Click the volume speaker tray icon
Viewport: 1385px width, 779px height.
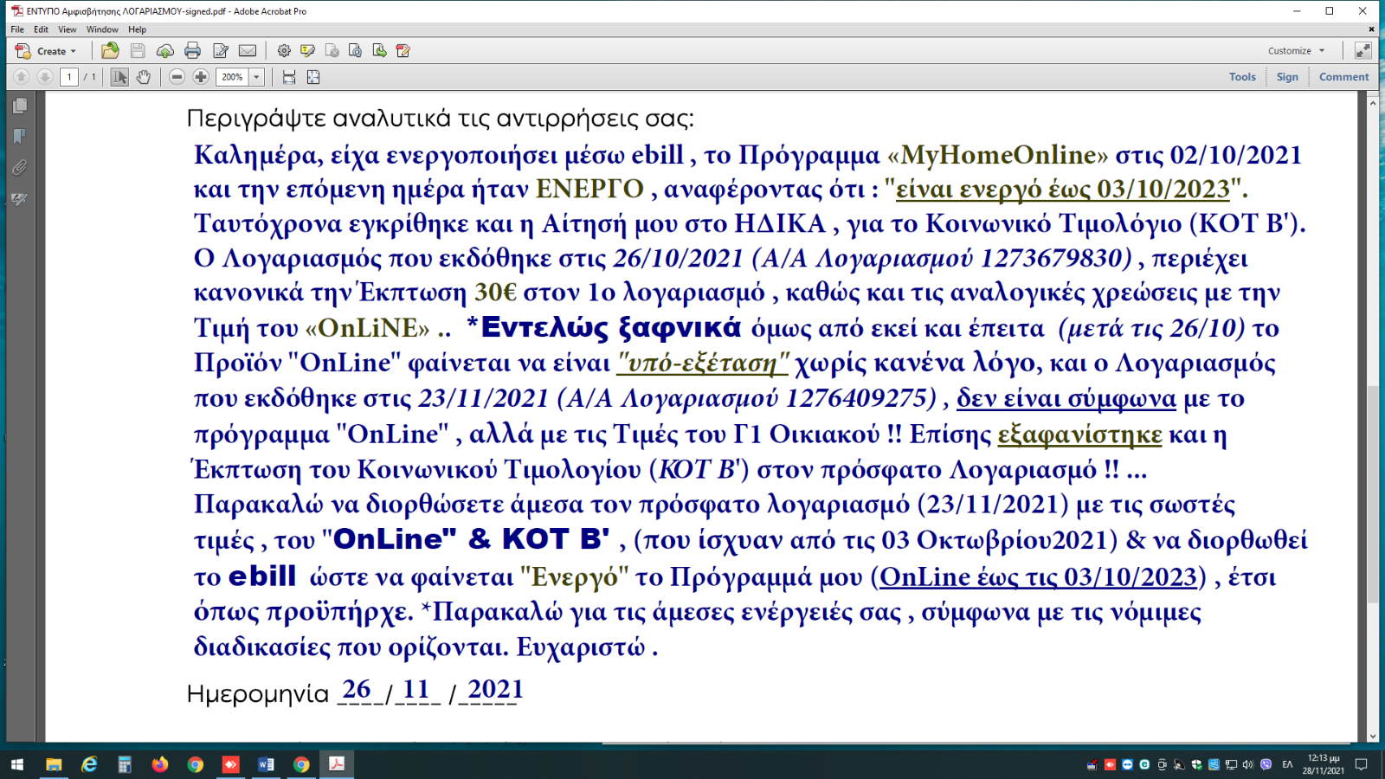[x=1247, y=764]
